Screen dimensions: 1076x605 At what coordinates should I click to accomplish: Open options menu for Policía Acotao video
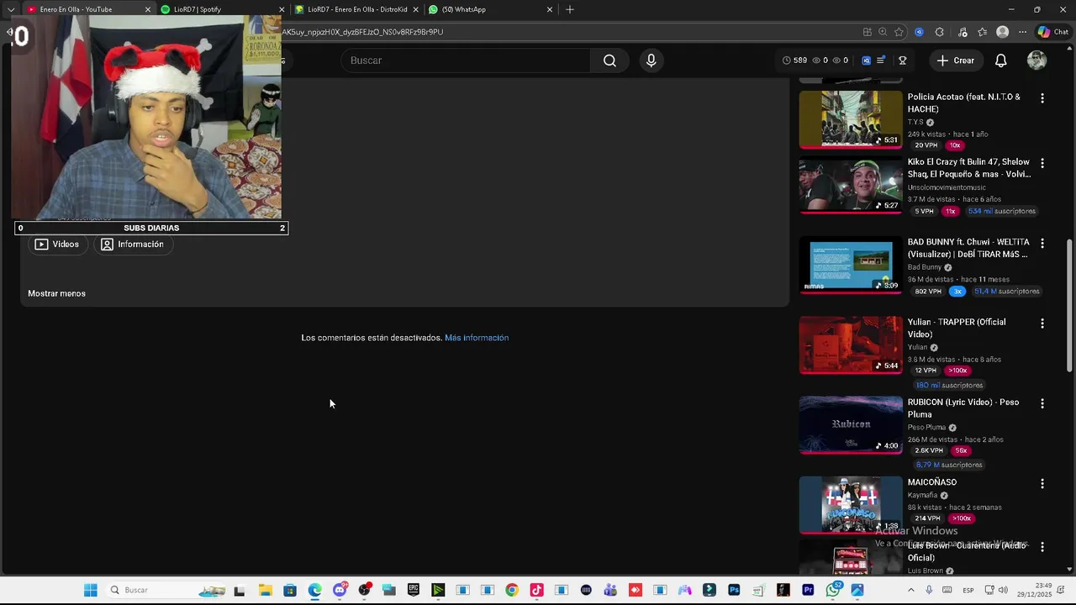tap(1042, 98)
